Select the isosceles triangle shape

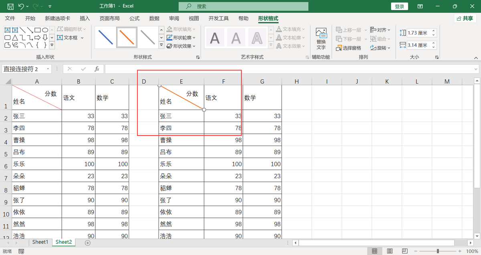pyautogui.click(x=15, y=38)
